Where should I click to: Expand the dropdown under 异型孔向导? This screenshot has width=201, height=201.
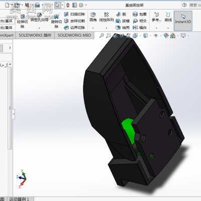(39, 28)
